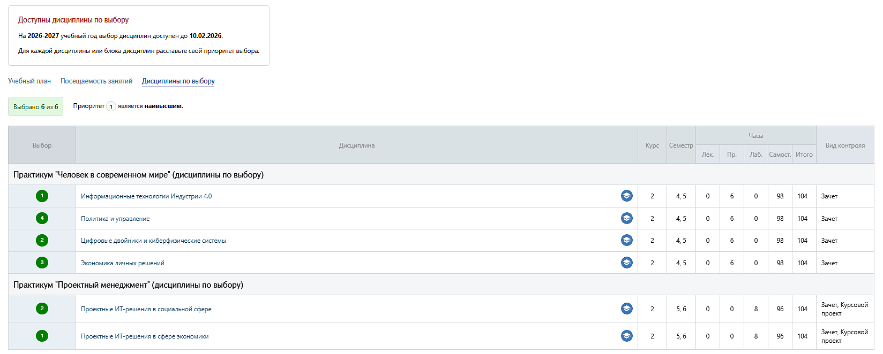
Task: Click priority badge 4 for Политика и управление
Action: (x=42, y=218)
